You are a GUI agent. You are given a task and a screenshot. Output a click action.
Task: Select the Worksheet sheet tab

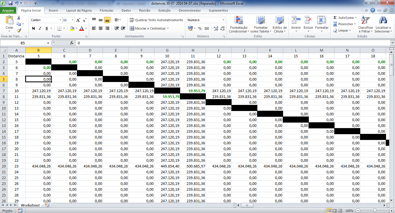tap(30, 205)
